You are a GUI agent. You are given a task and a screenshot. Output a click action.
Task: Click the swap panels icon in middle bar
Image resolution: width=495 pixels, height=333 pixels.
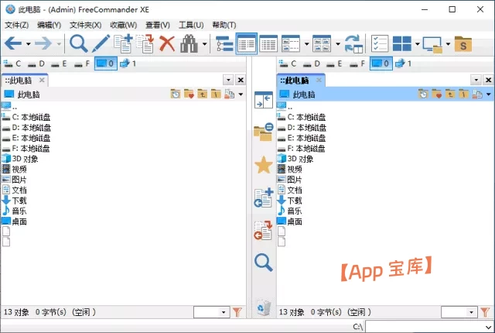264,100
